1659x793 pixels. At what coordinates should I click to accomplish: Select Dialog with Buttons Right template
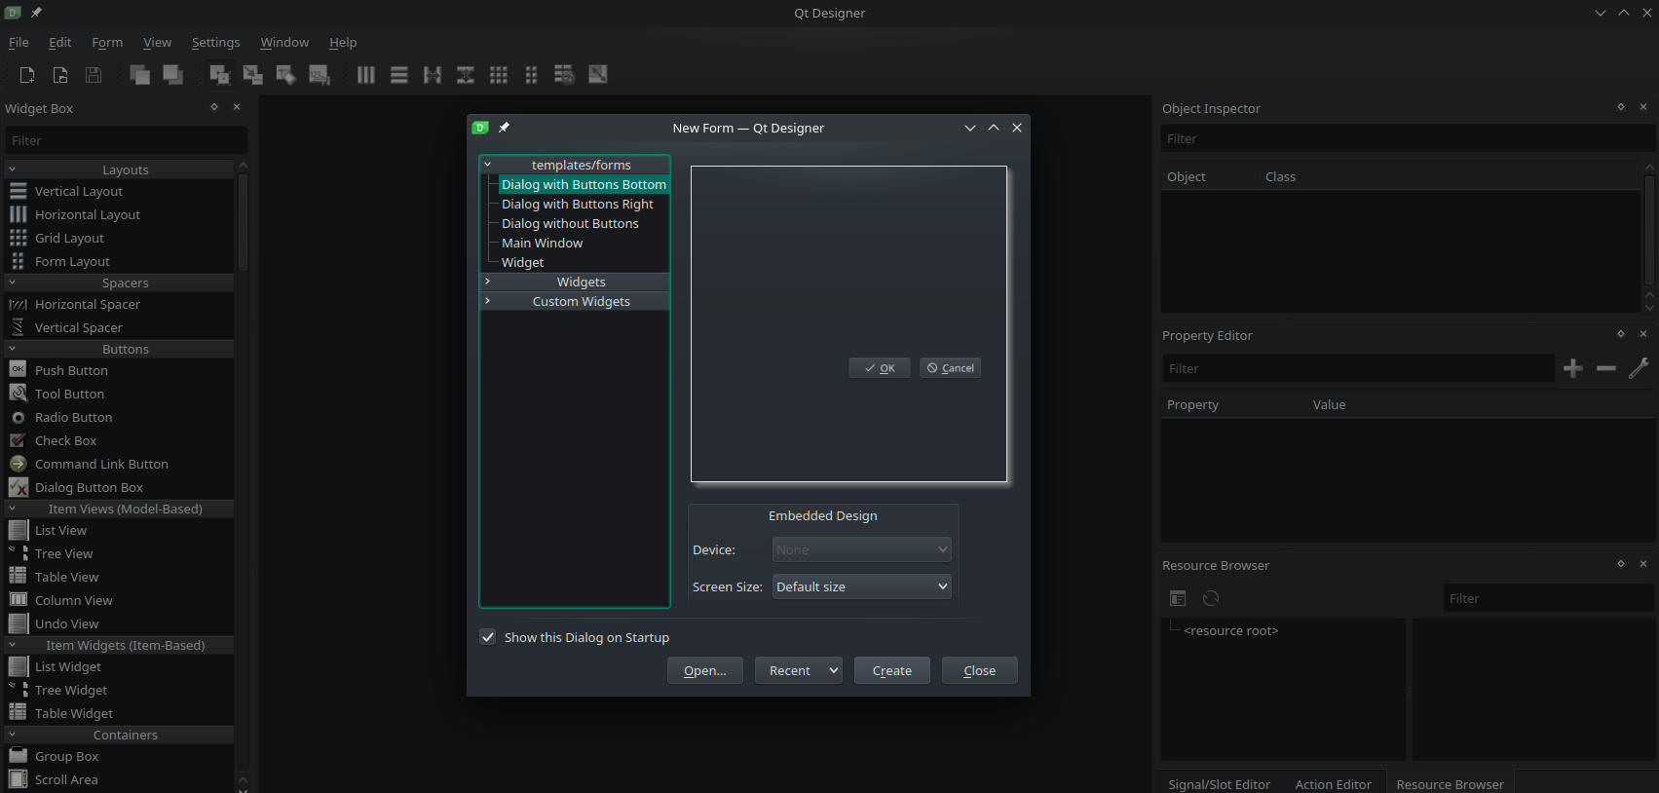click(578, 204)
